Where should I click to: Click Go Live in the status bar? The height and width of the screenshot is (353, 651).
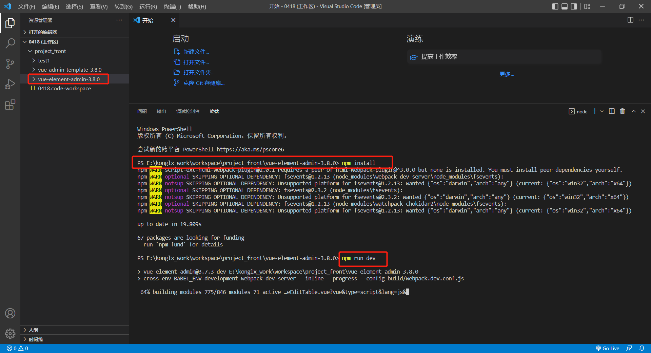tap(608, 348)
